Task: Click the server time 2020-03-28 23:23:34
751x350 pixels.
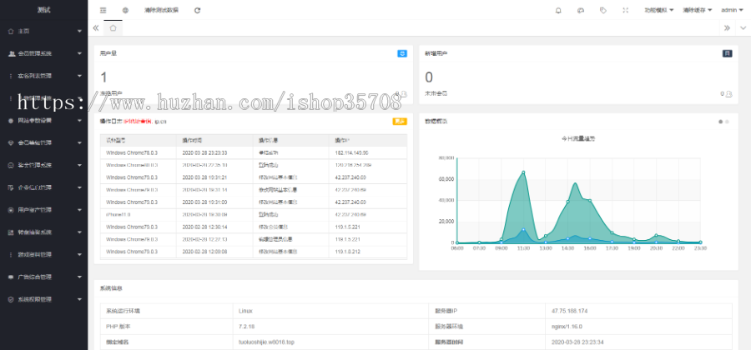Action: coord(576,342)
